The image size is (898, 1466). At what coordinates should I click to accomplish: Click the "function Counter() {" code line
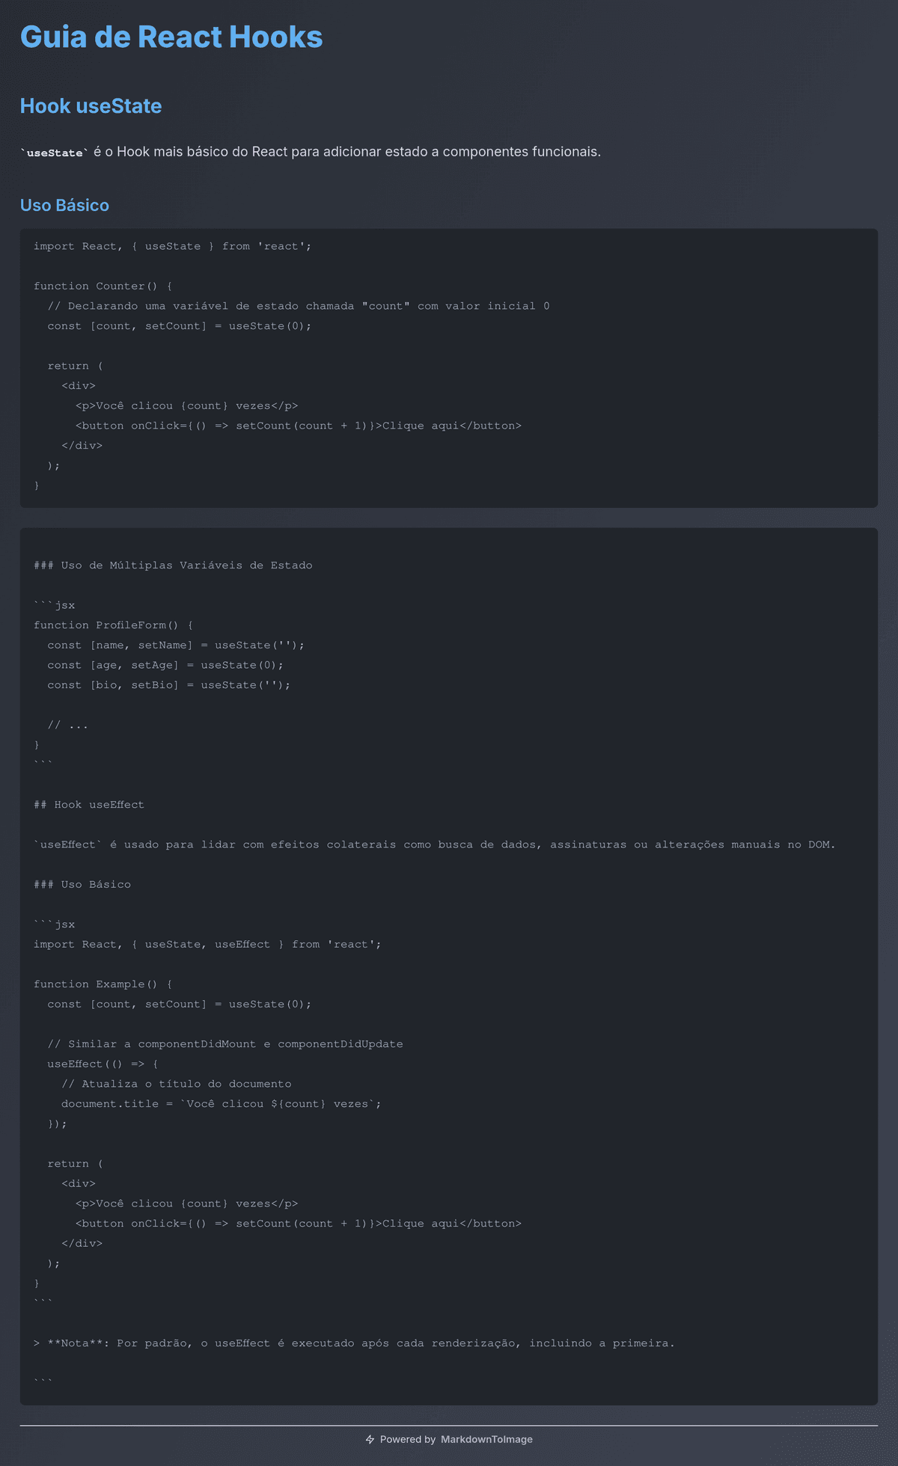click(x=103, y=286)
